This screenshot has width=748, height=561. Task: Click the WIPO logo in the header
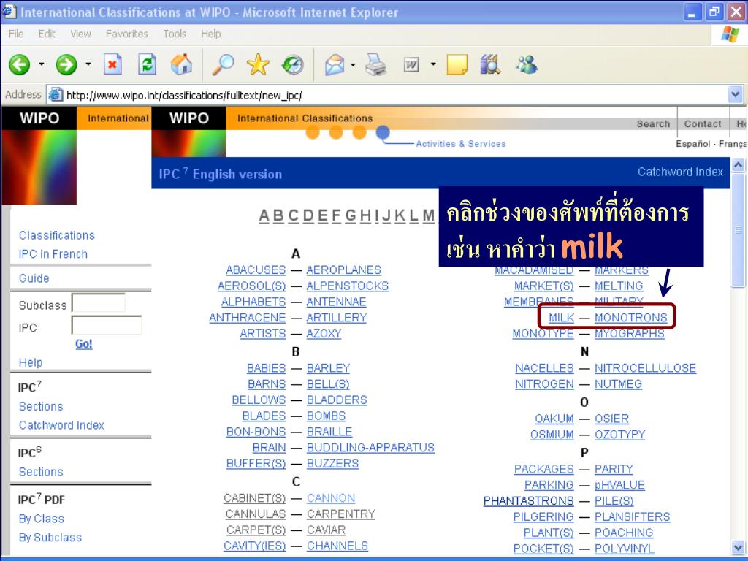tap(189, 118)
